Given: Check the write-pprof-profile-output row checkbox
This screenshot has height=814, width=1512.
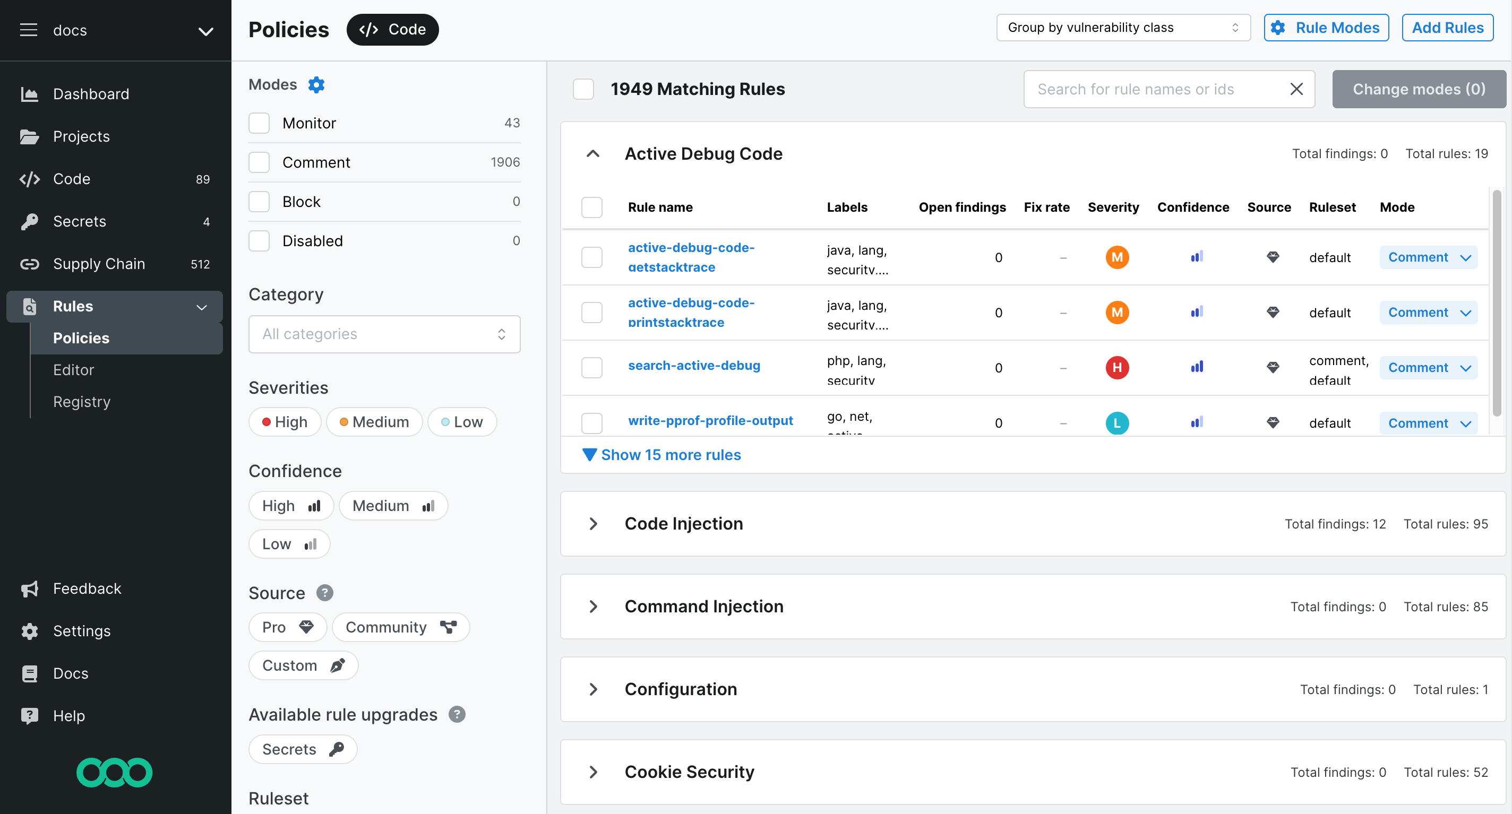Looking at the screenshot, I should [x=591, y=422].
